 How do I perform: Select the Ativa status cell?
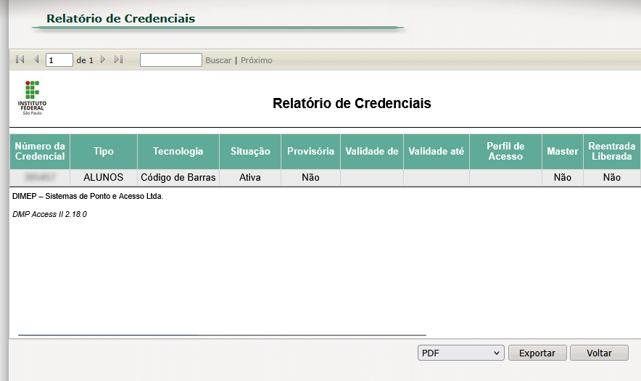pyautogui.click(x=250, y=177)
